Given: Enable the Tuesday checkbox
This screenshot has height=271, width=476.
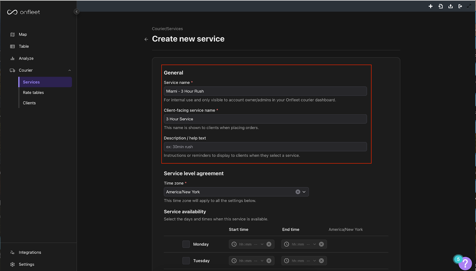Looking at the screenshot, I should click(186, 261).
